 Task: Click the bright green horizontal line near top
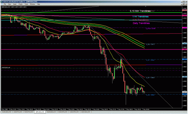click(92, 12)
